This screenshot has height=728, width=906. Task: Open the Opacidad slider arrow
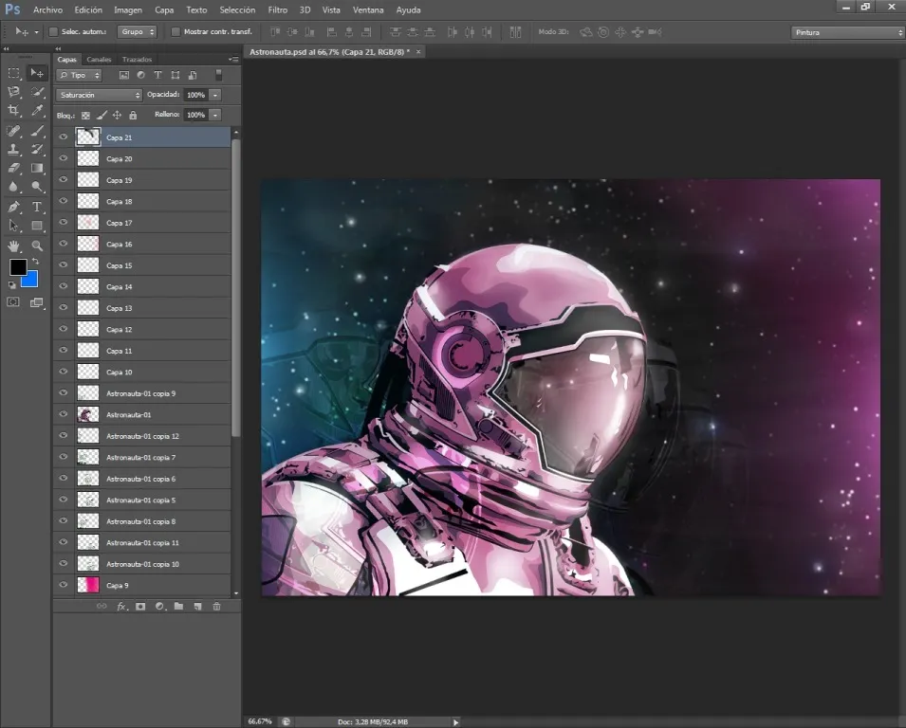coord(215,95)
